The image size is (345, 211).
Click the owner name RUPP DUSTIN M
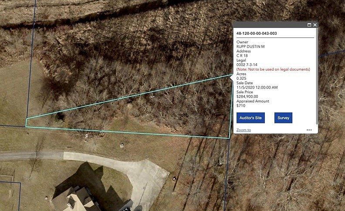point(250,47)
